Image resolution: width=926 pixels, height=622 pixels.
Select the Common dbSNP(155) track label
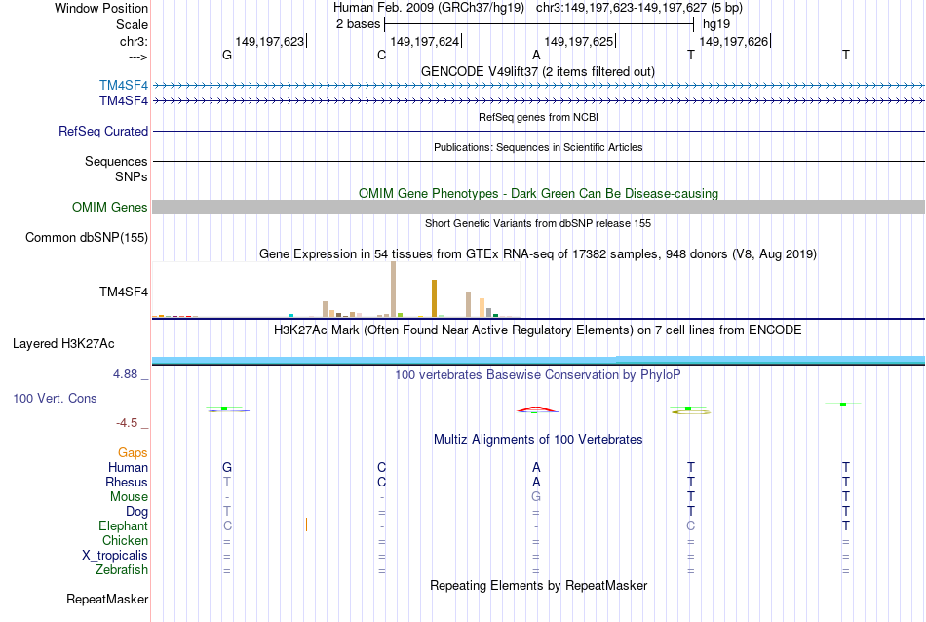pyautogui.click(x=87, y=238)
